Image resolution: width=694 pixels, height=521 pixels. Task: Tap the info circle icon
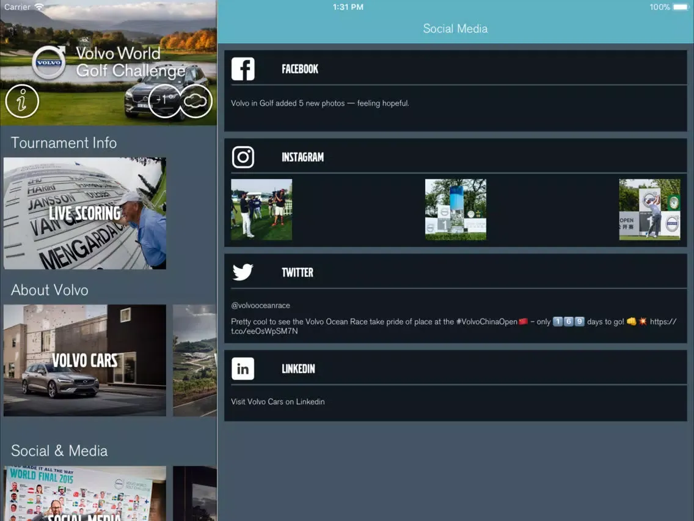coord(22,101)
